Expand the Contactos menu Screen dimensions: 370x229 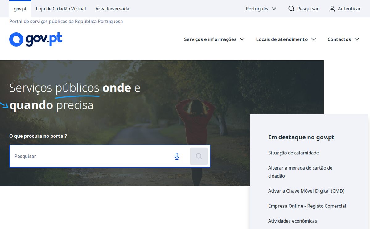pyautogui.click(x=343, y=39)
